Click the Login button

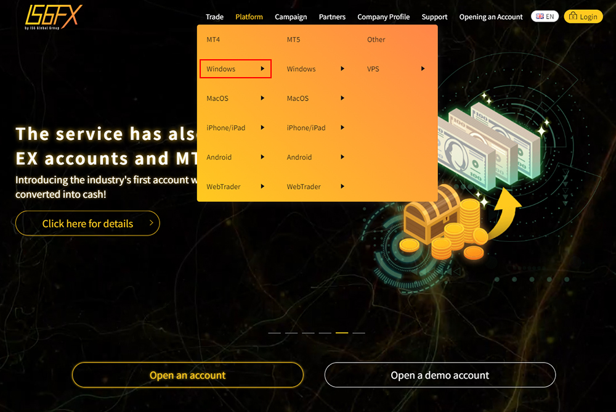(x=583, y=17)
